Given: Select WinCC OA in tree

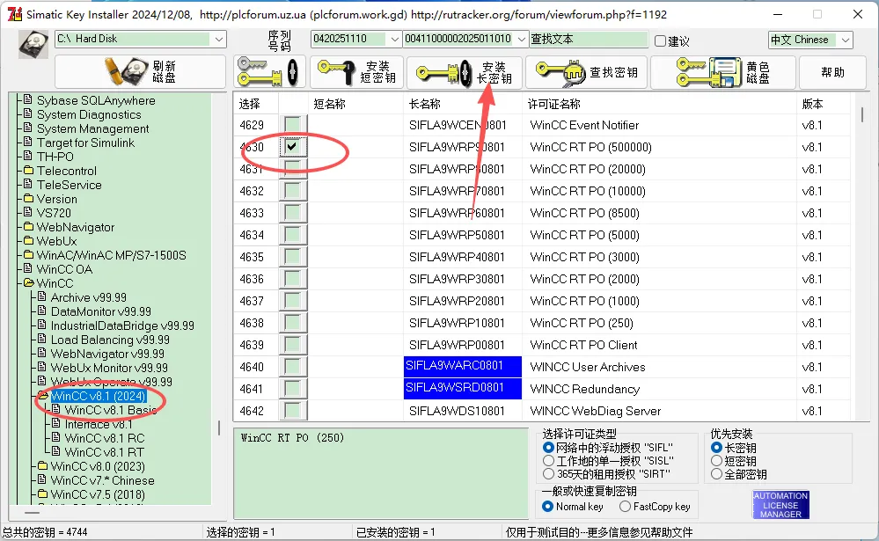Looking at the screenshot, I should (64, 269).
